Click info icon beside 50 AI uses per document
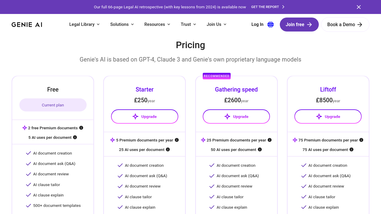The height and width of the screenshot is (214, 381). tap(260, 150)
